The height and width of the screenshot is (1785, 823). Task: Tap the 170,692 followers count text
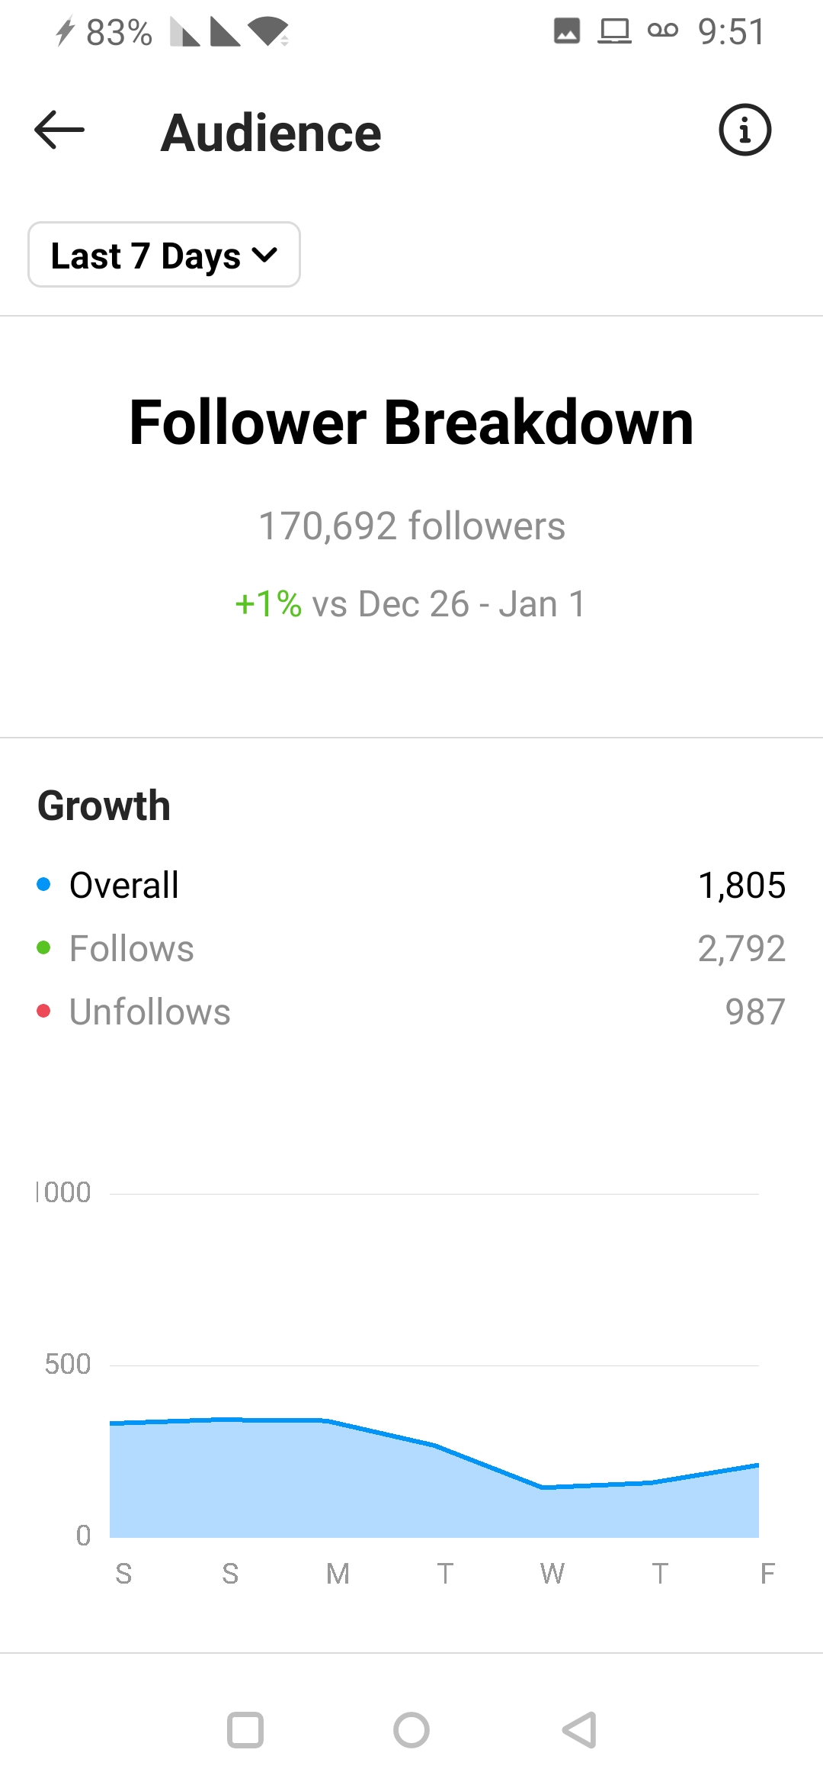[411, 526]
